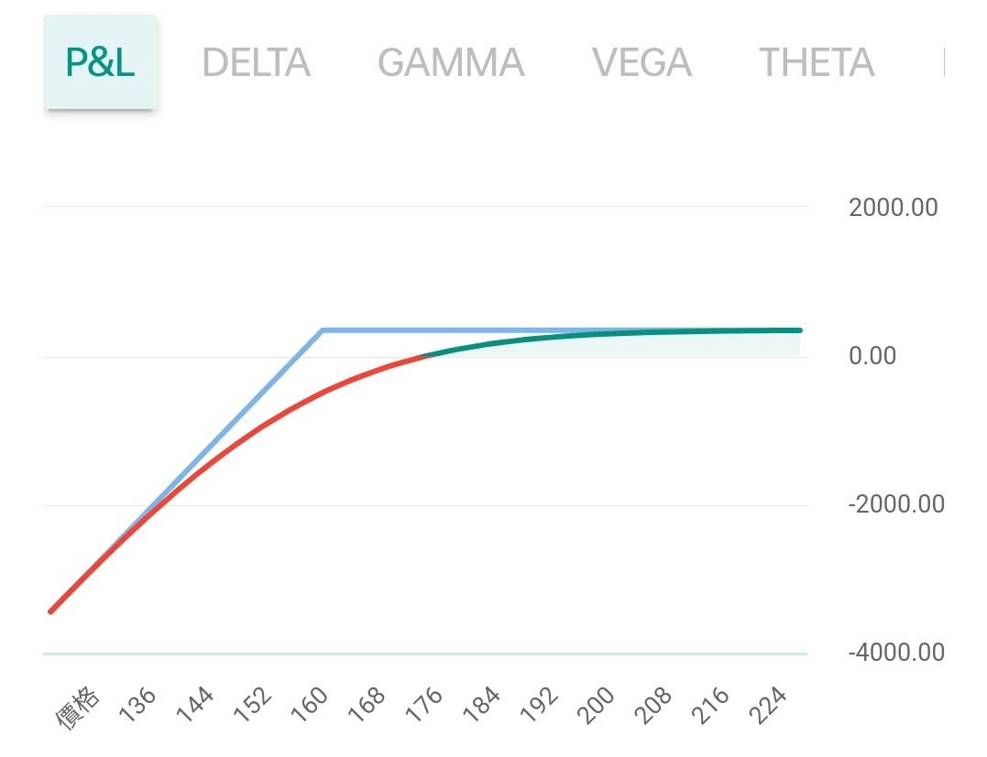The height and width of the screenshot is (757, 987).
Task: Open the GAMMA tab
Action: [x=450, y=62]
